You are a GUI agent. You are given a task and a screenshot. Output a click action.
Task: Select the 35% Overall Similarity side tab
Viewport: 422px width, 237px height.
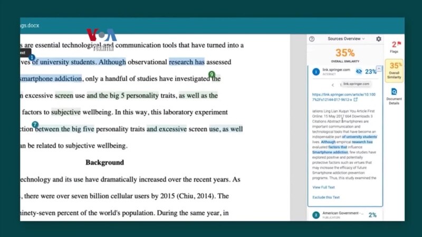394,71
